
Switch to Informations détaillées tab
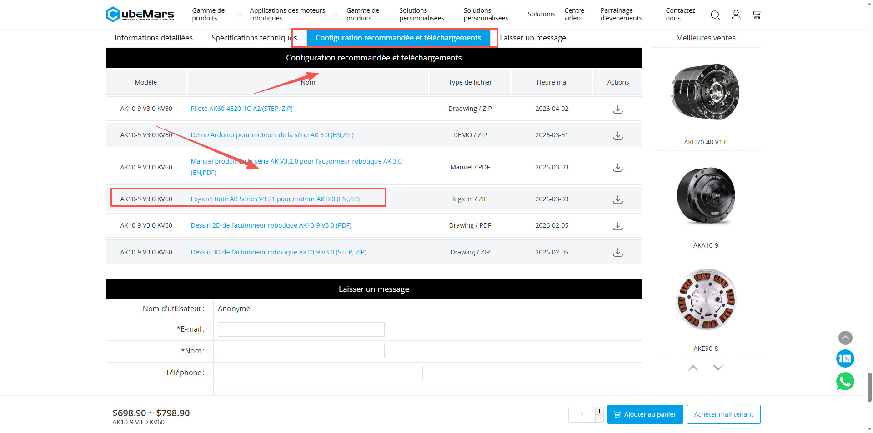coord(154,38)
